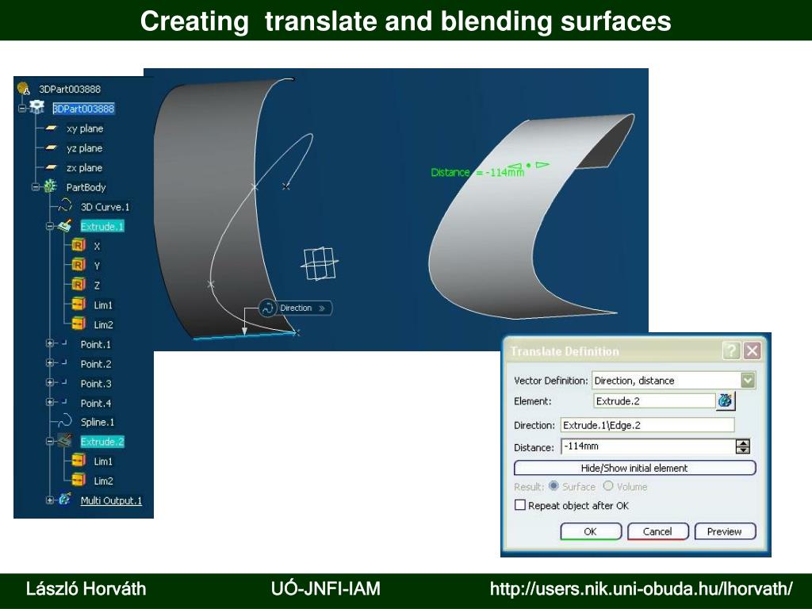This screenshot has width=812, height=609.
Task: Click the Preview button
Action: [x=725, y=531]
